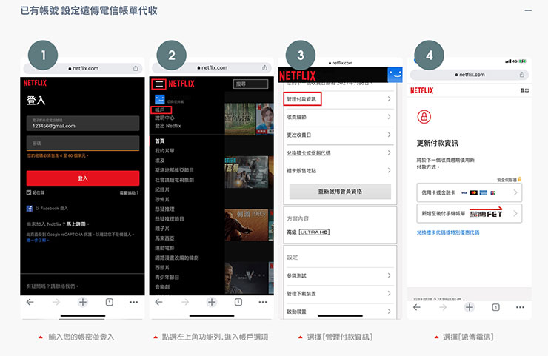Click back arrow in step 1 browser bar
Image resolution: width=548 pixels, height=356 pixels.
point(30,302)
